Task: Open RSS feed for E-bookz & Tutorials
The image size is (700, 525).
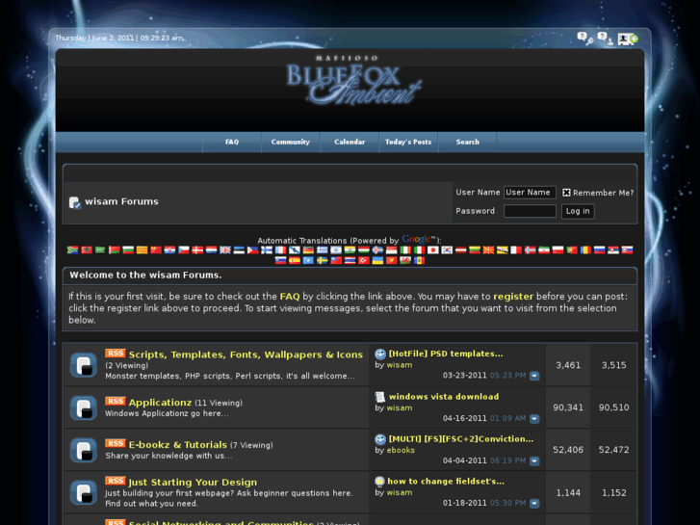Action: (116, 443)
